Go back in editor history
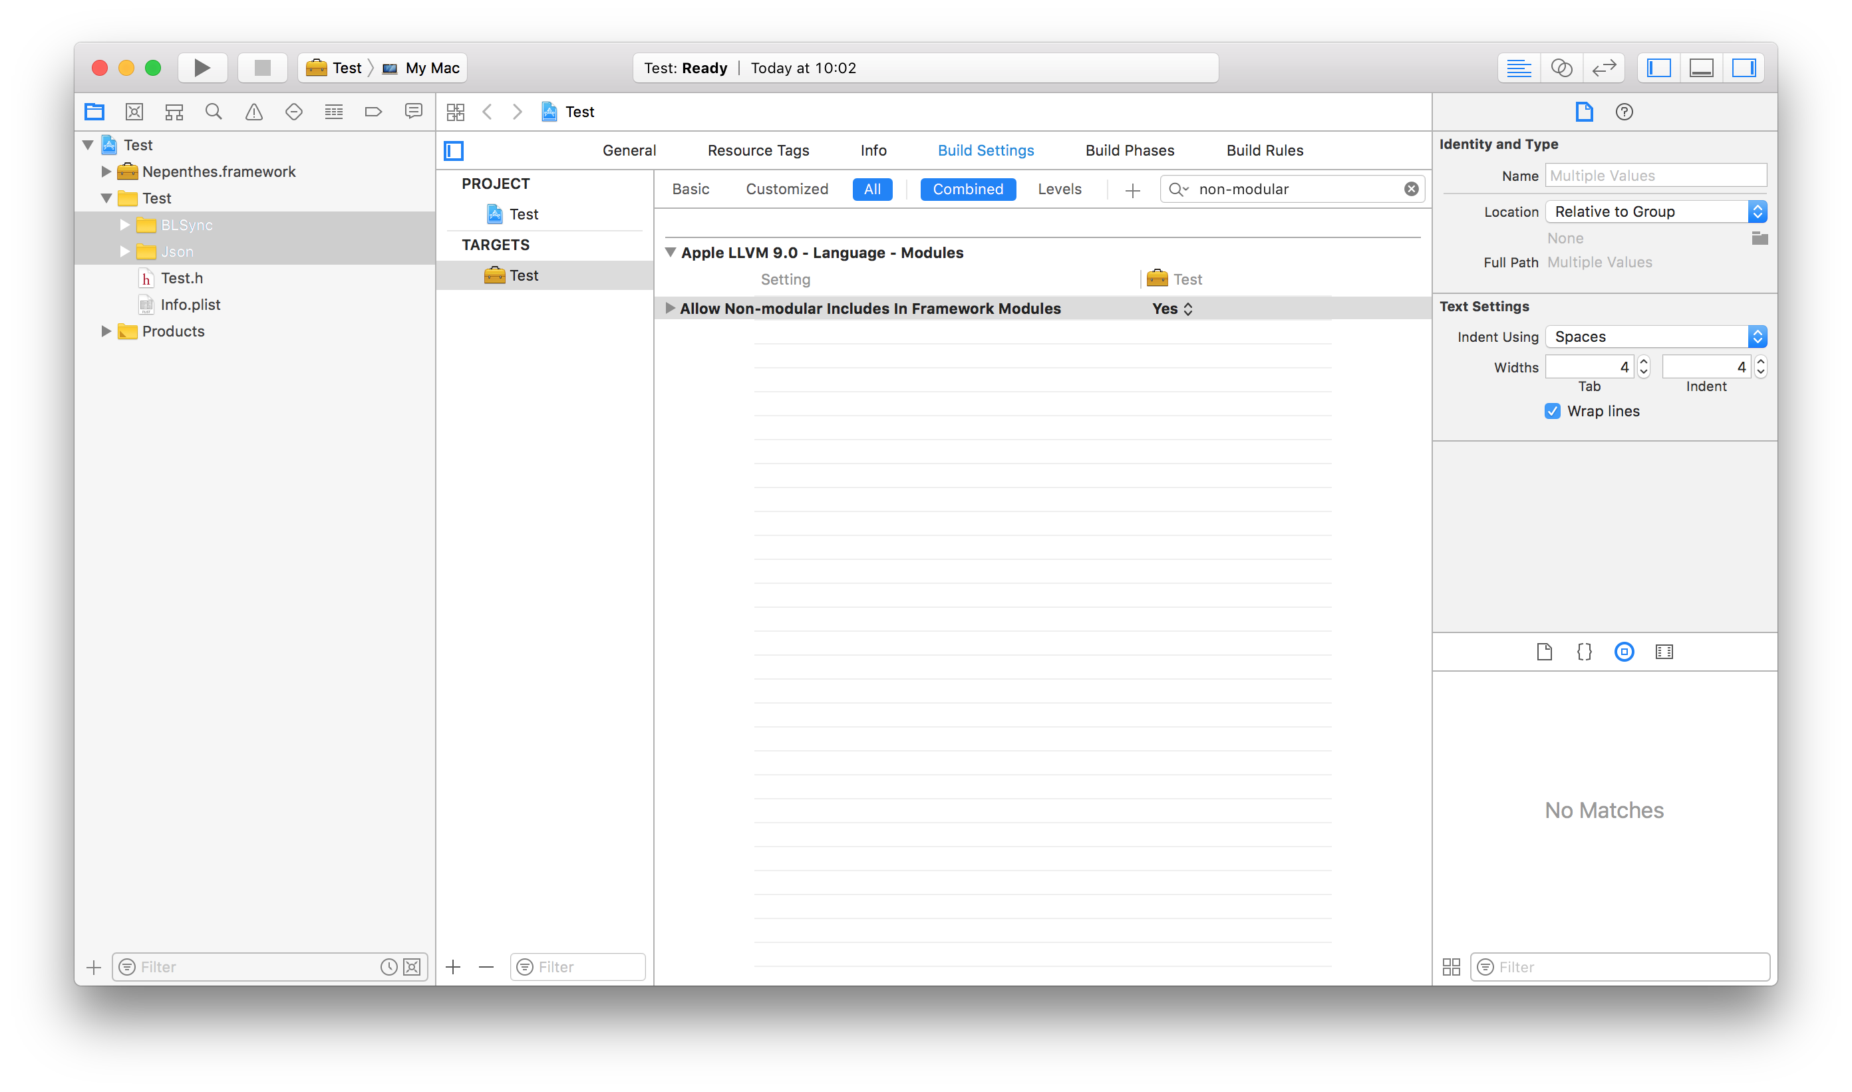The width and height of the screenshot is (1852, 1092). [488, 112]
